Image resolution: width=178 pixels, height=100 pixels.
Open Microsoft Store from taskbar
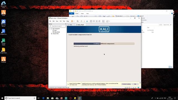pyautogui.click(x=52, y=98)
